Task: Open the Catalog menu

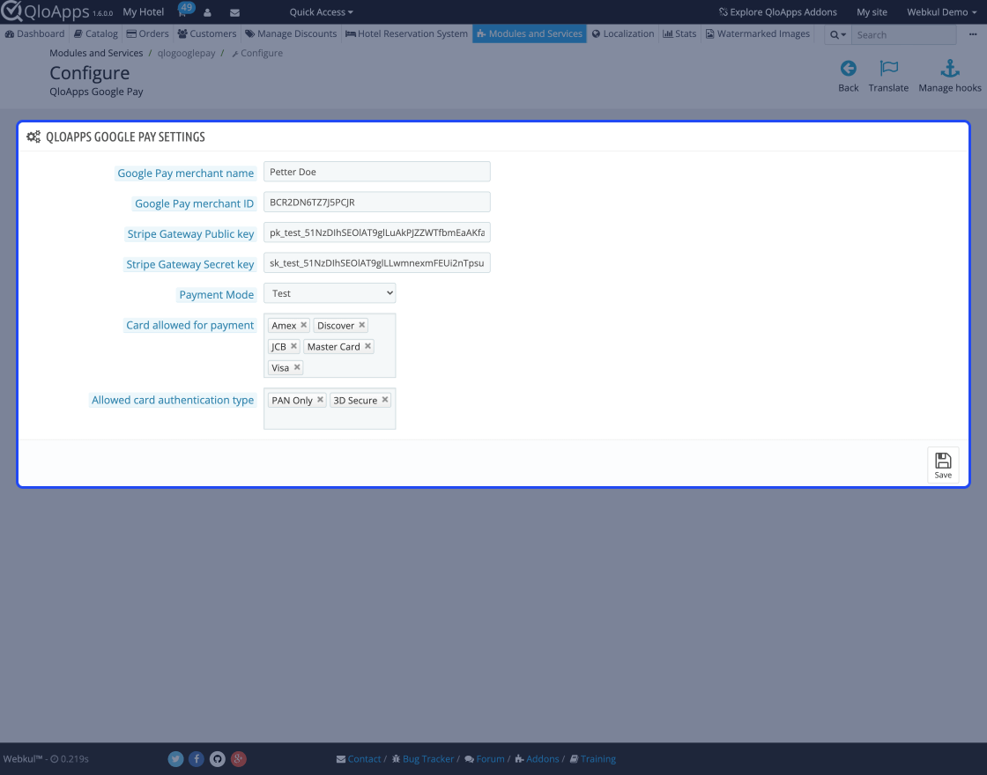Action: point(96,34)
